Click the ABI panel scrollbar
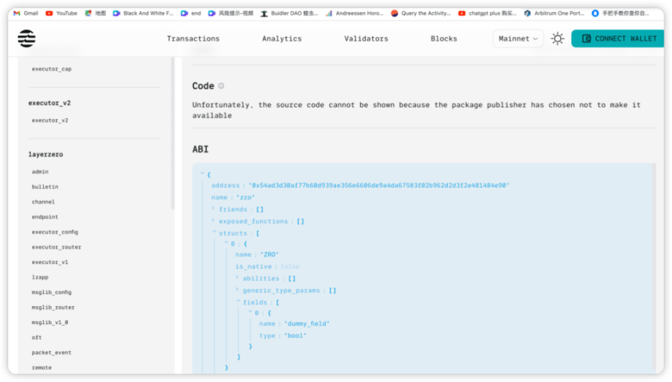Image resolution: width=672 pixels, height=382 pixels. point(654,265)
